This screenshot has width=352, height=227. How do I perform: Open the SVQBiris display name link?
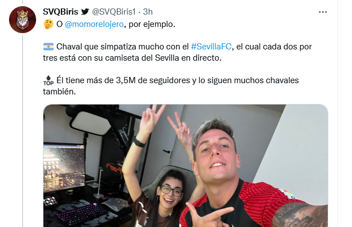60,12
